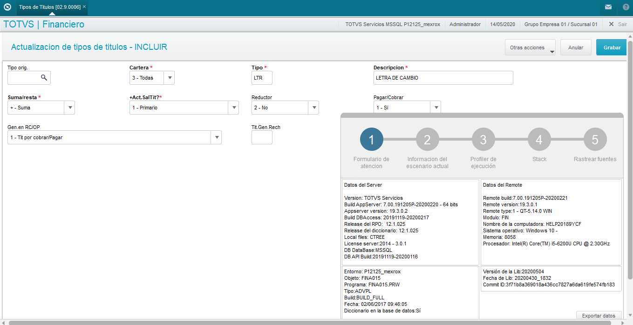The height and width of the screenshot is (325, 633).
Task: Click the Datos del Remote heading
Action: pos(503,185)
